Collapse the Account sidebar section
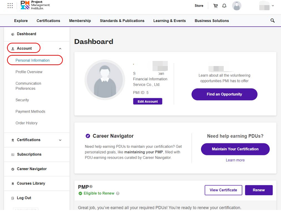 [60, 49]
